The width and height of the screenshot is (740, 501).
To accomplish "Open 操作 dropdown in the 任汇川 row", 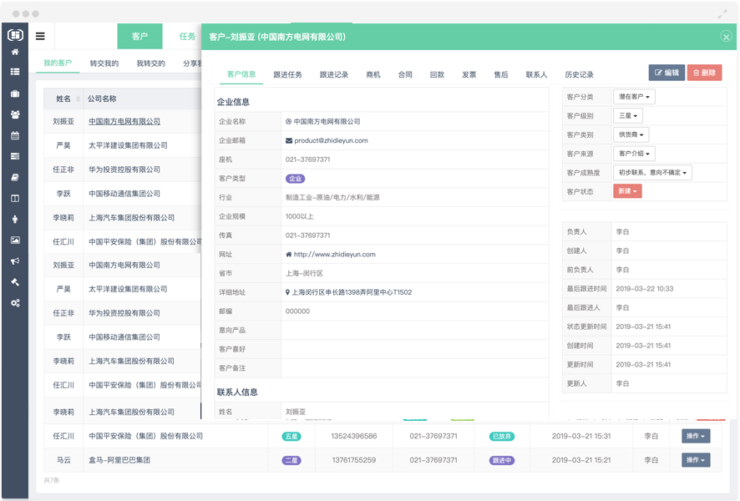I will pos(696,436).
